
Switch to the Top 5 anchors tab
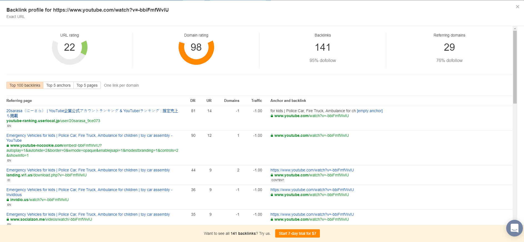pos(58,85)
